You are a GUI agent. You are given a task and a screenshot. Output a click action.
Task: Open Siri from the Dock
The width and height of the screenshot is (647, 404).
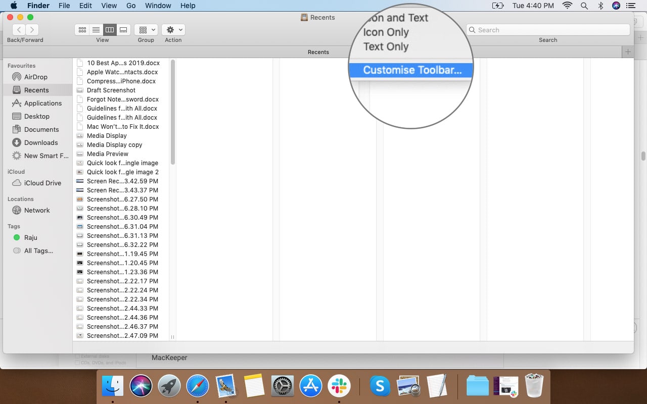[x=141, y=386]
